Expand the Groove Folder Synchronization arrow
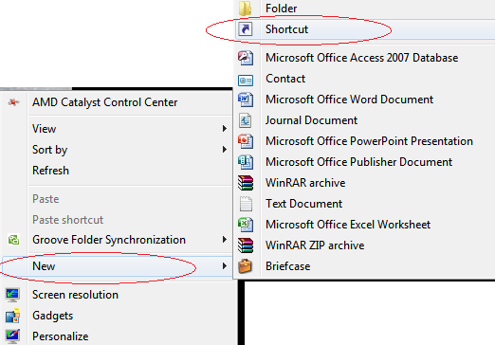The height and width of the screenshot is (345, 495). tap(224, 240)
